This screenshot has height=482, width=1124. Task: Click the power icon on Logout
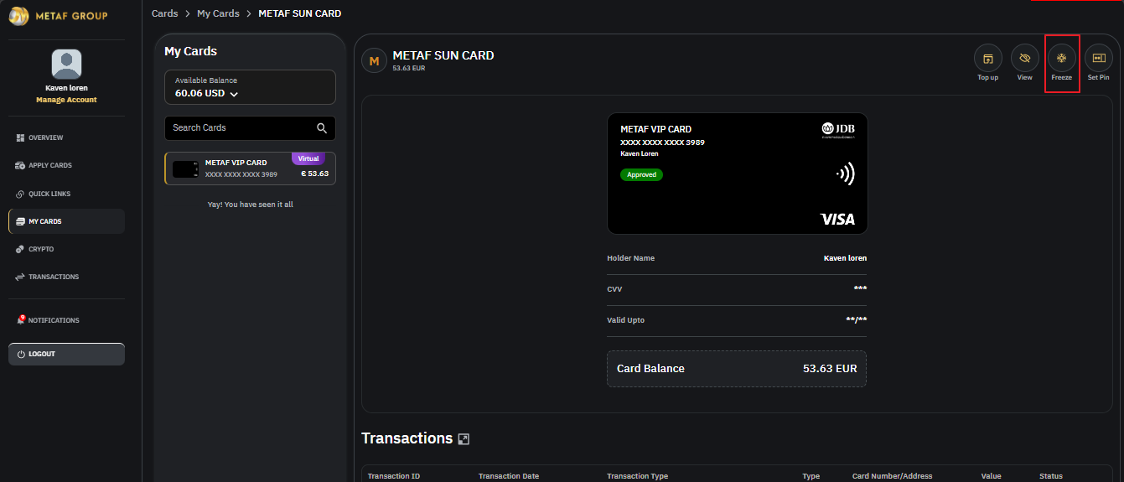[x=22, y=355]
